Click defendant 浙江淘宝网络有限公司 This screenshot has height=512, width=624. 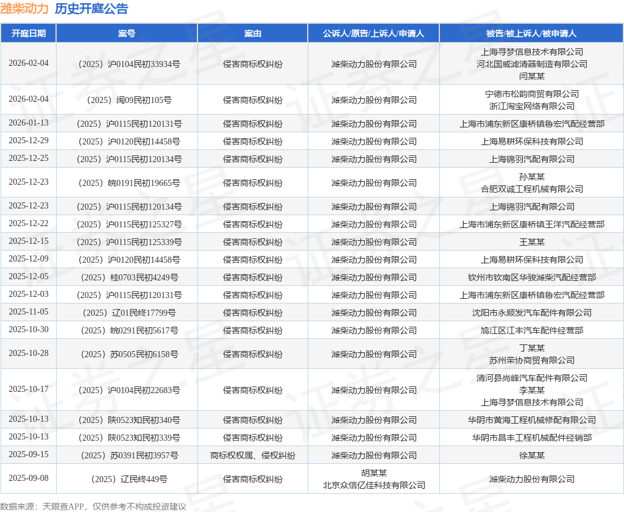(x=532, y=106)
